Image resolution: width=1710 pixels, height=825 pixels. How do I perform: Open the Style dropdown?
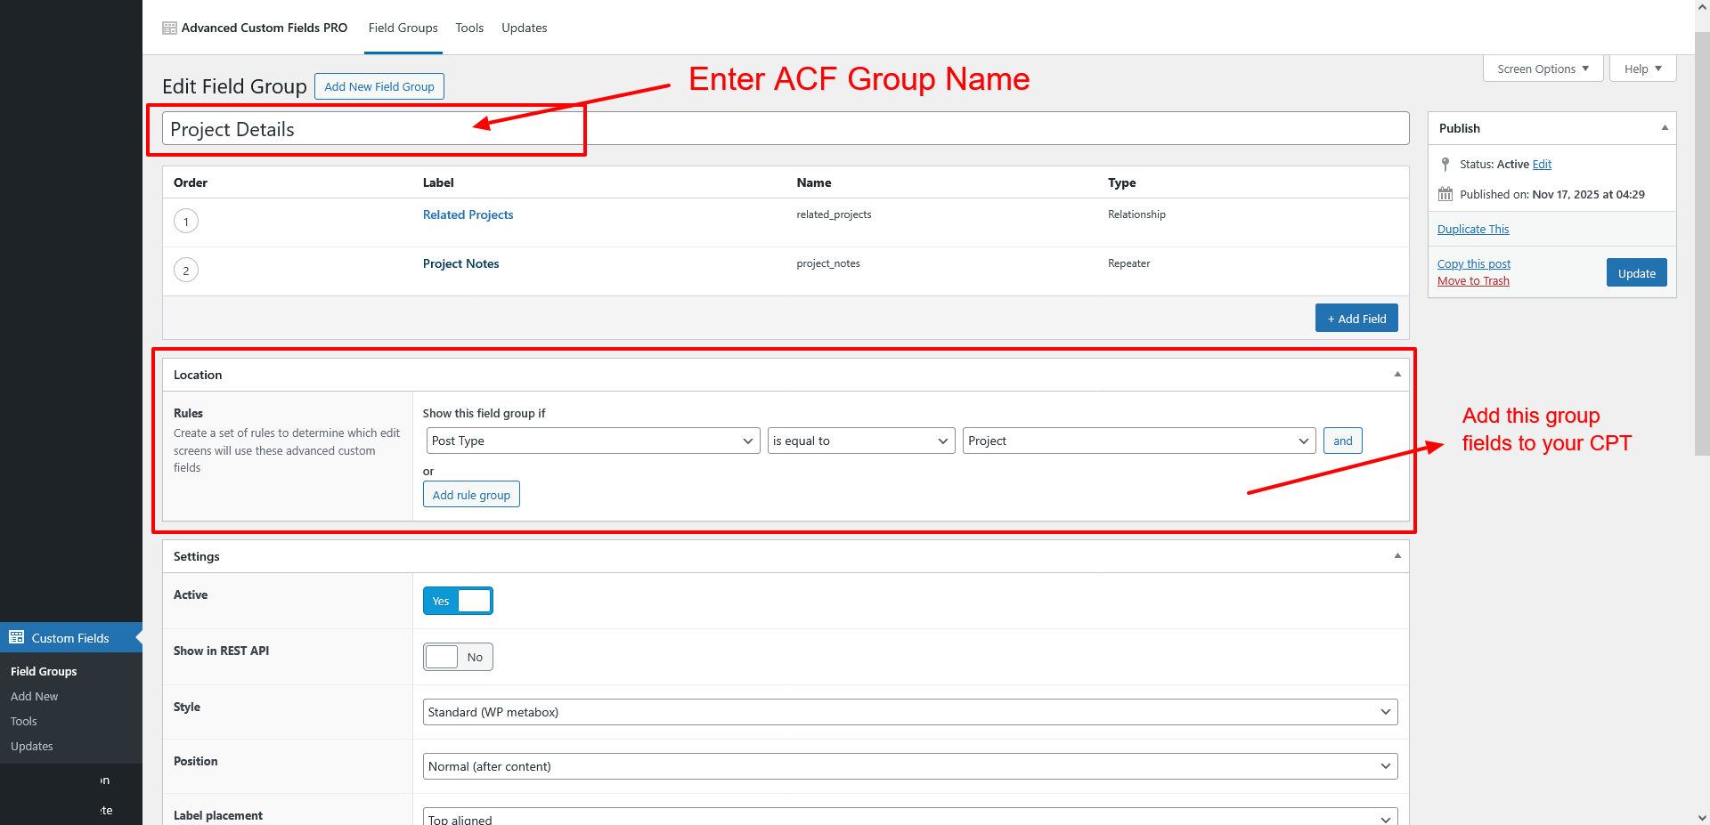pyautogui.click(x=909, y=713)
